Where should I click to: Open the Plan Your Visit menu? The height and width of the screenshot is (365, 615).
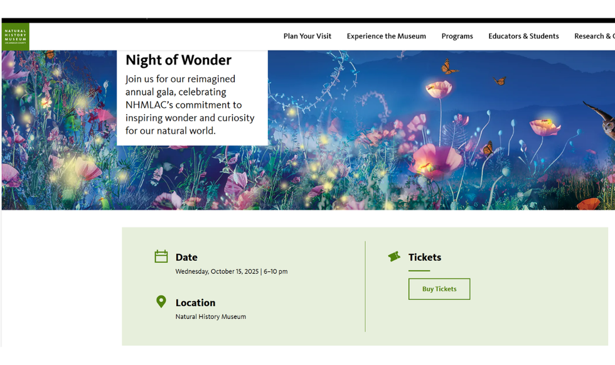pyautogui.click(x=307, y=36)
